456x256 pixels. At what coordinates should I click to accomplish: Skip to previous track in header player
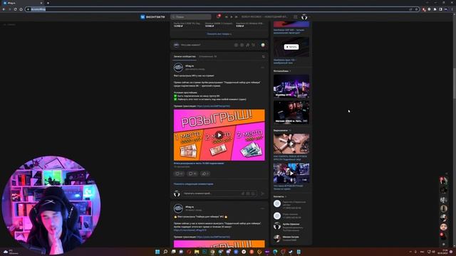pos(227,17)
